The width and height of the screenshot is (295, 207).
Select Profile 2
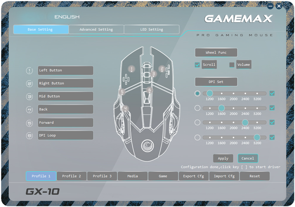[72, 176]
